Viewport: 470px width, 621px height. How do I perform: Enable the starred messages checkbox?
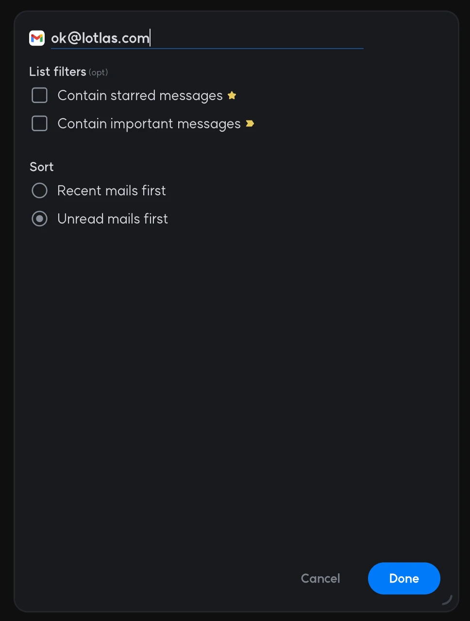[40, 95]
